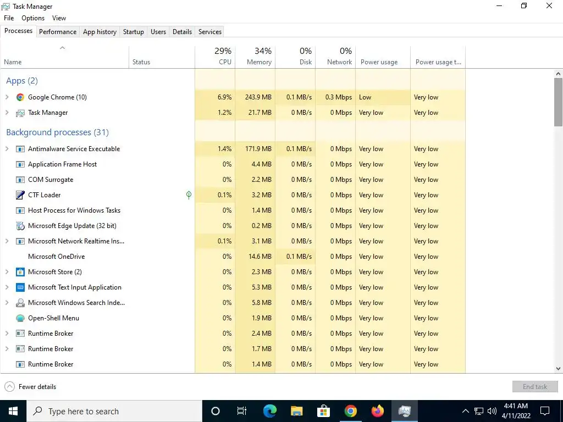The width and height of the screenshot is (563, 422).
Task: Open Cortana circle on taskbar
Action: click(x=215, y=411)
